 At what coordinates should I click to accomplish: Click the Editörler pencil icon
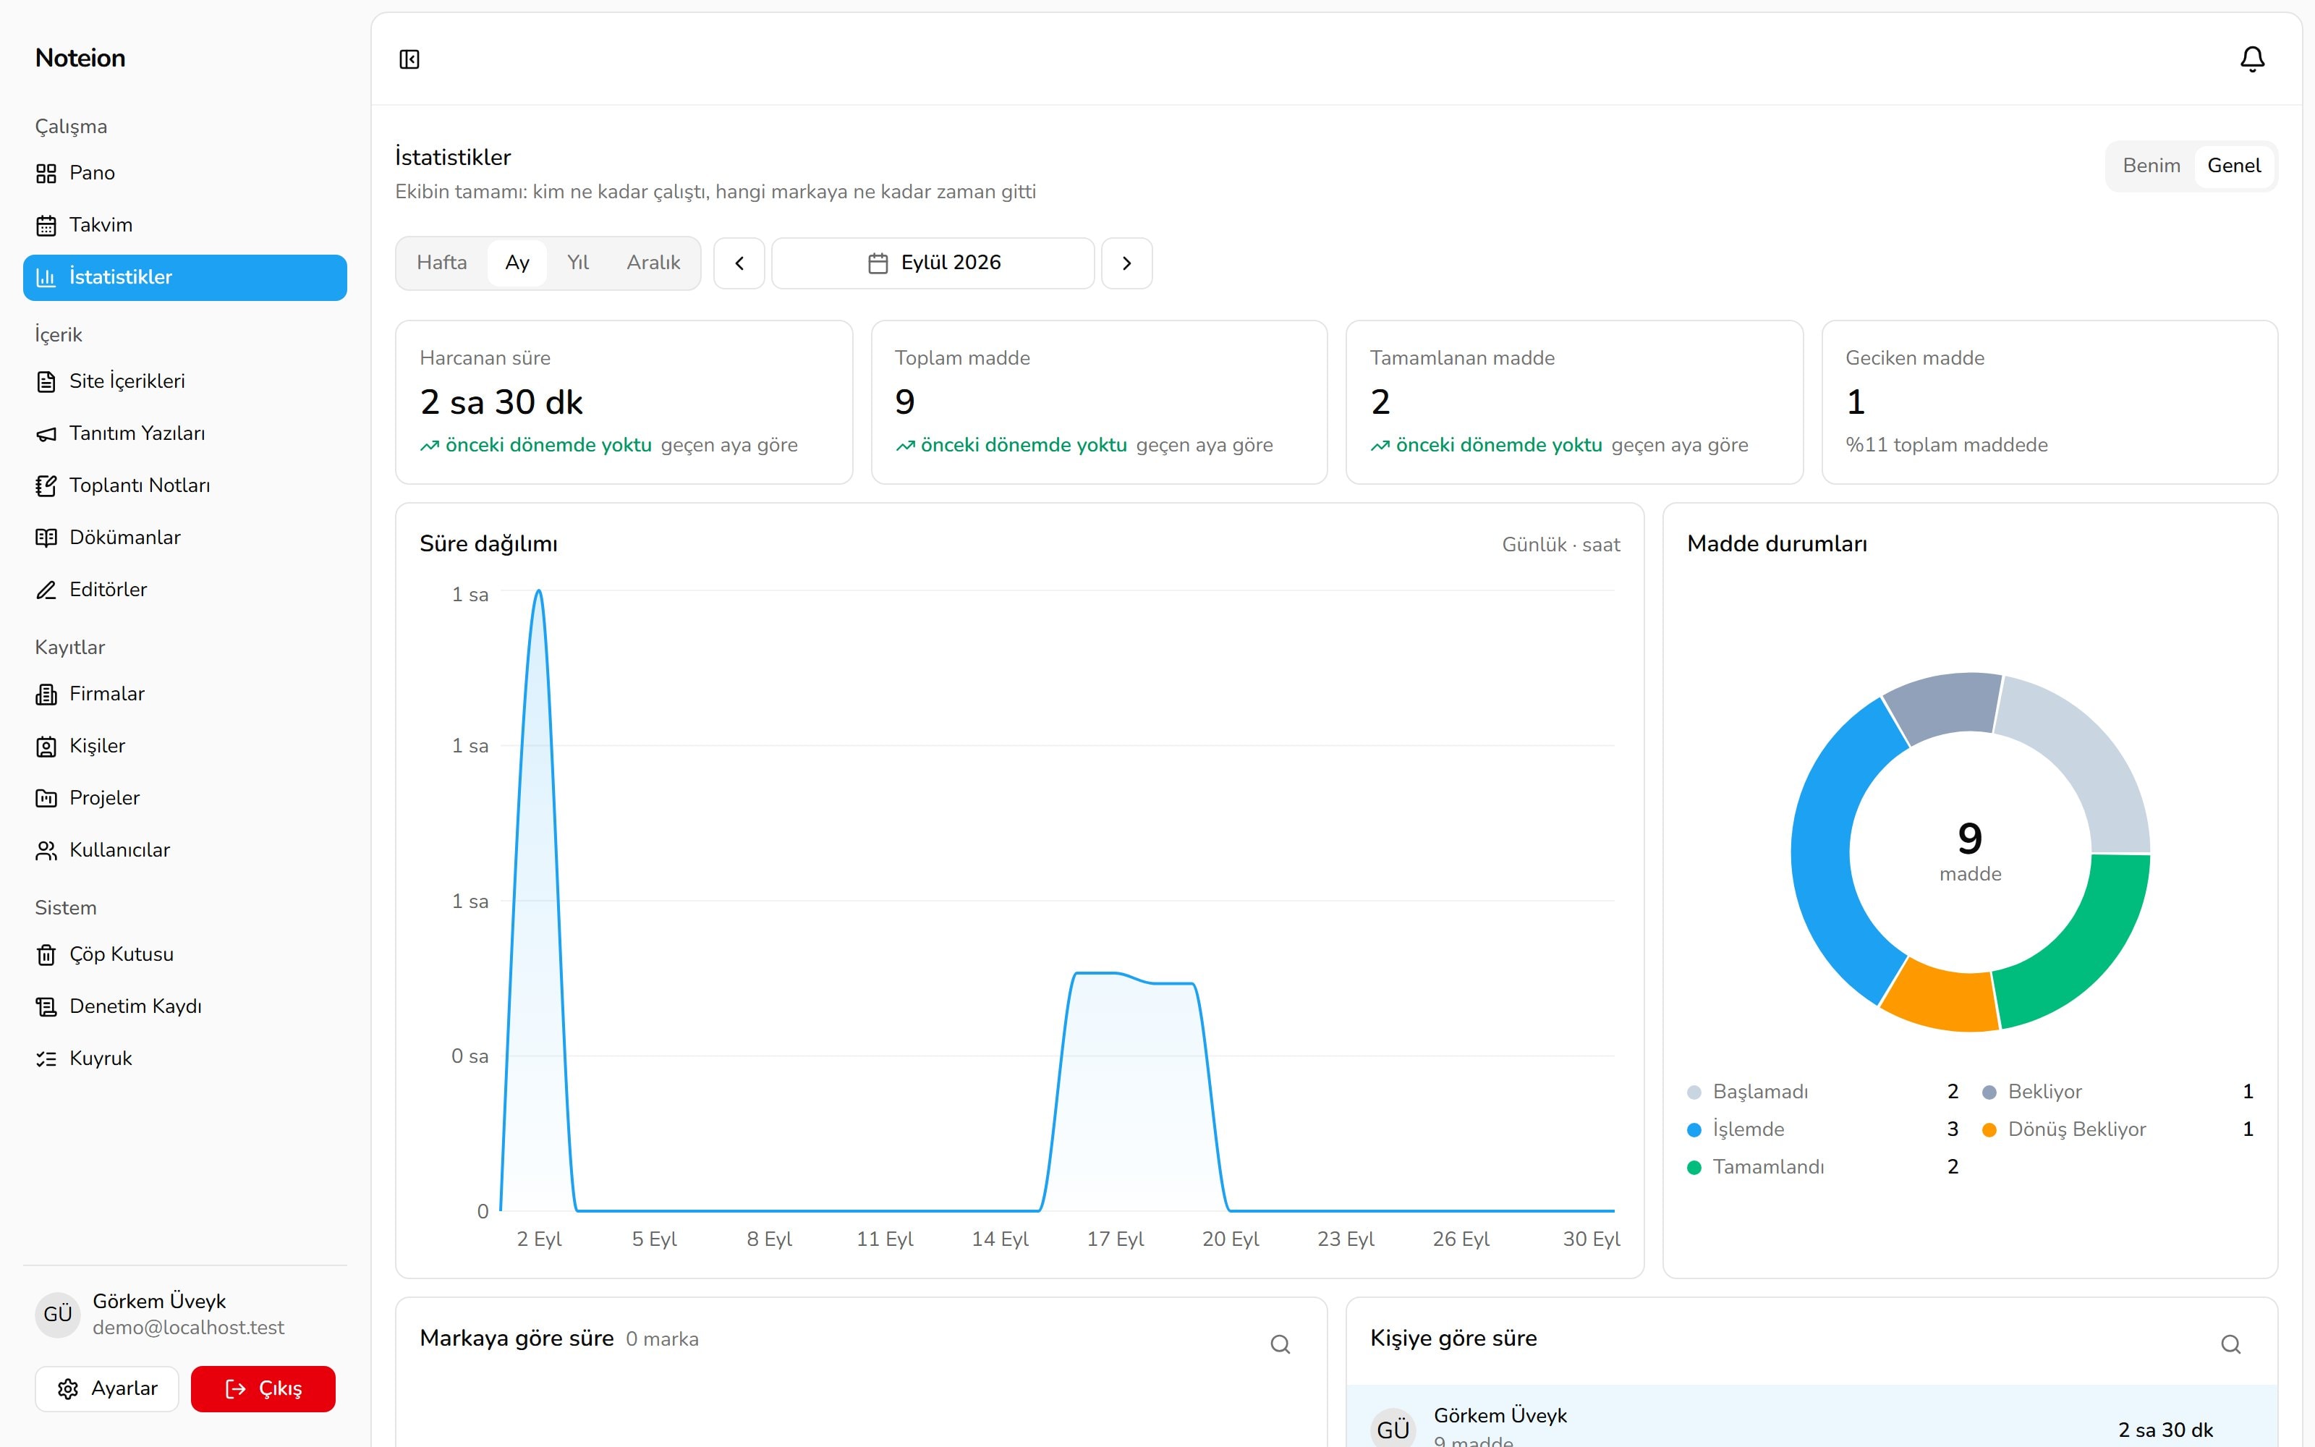point(46,590)
